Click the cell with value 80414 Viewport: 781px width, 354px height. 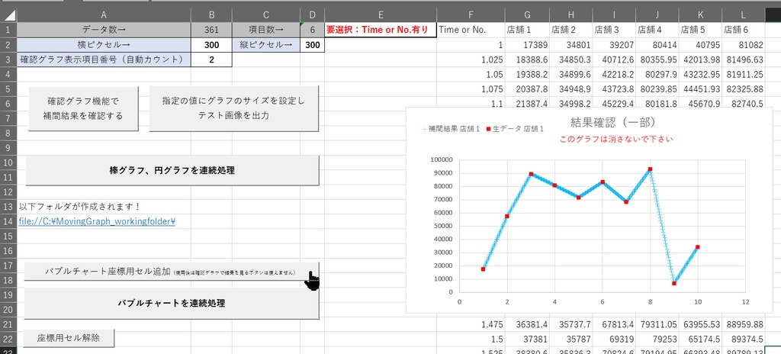[x=657, y=45]
